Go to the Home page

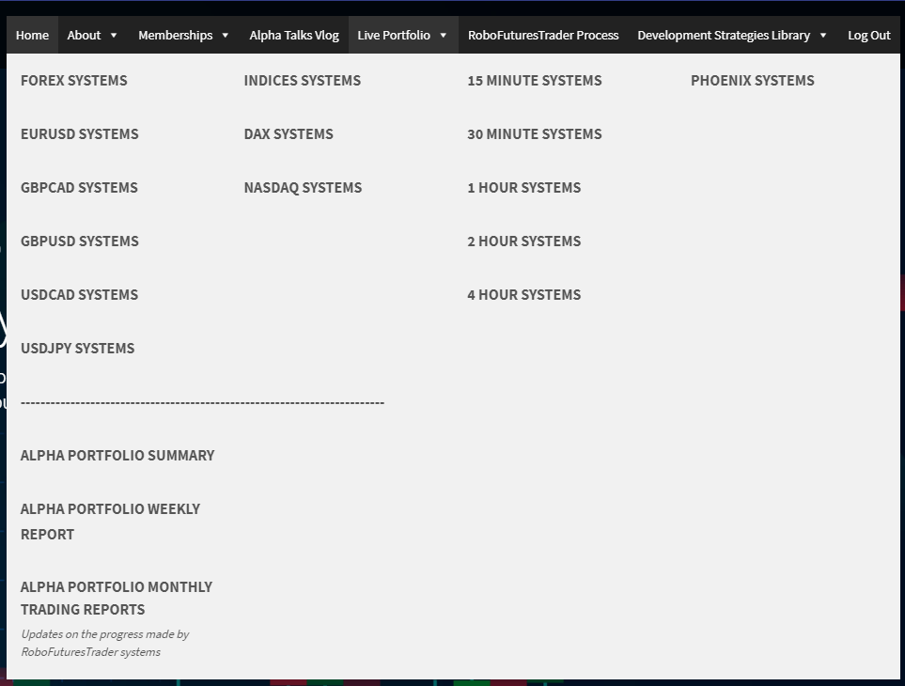coord(32,35)
